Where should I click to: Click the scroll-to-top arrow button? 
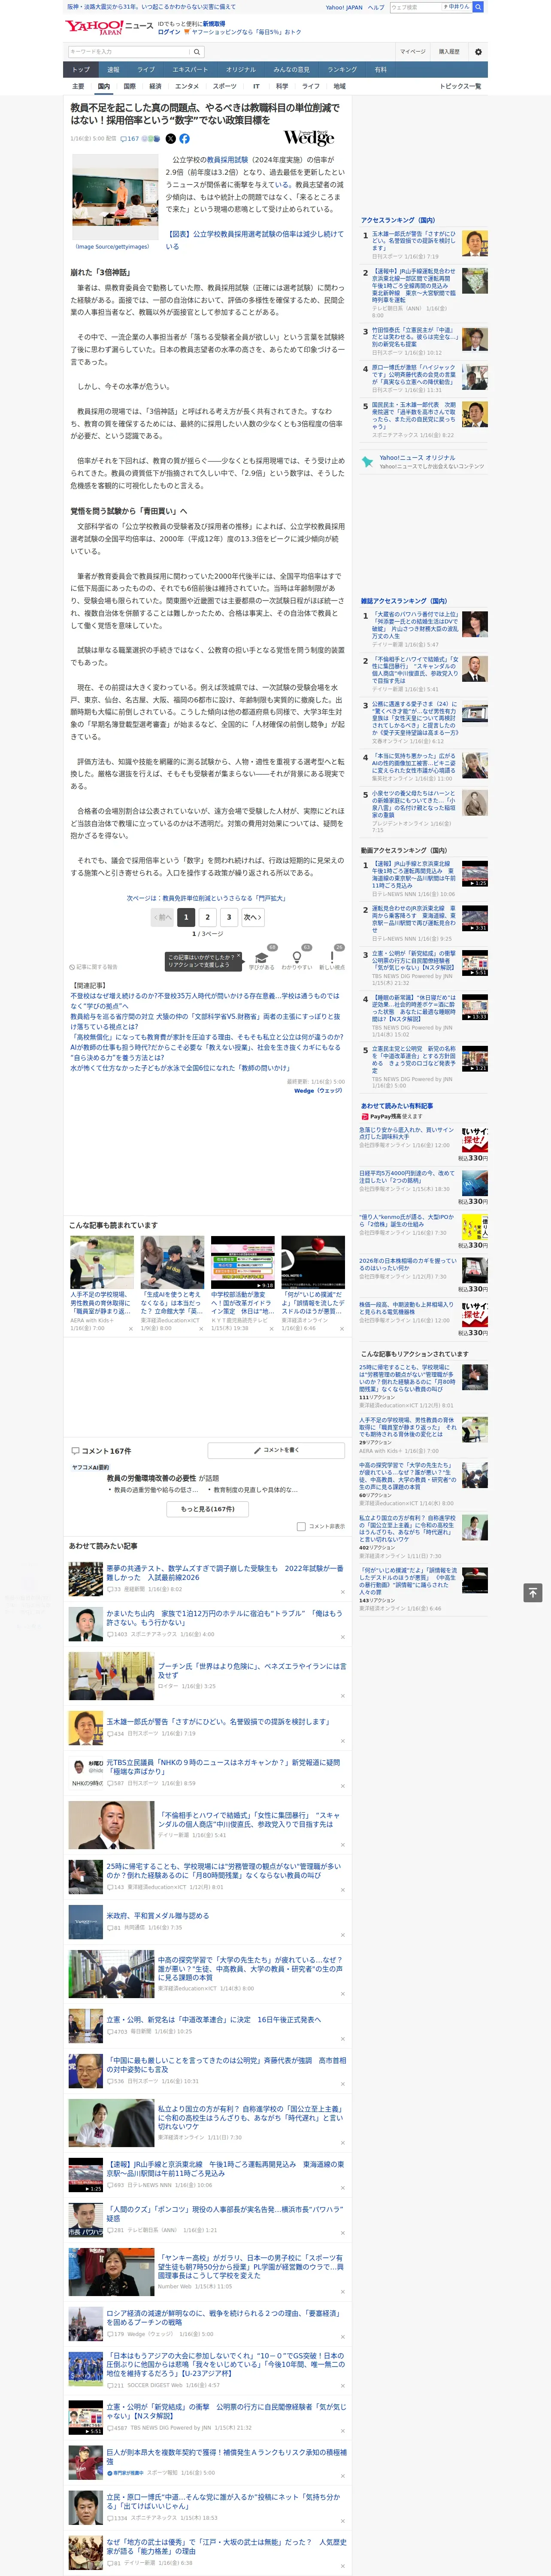(x=533, y=1593)
